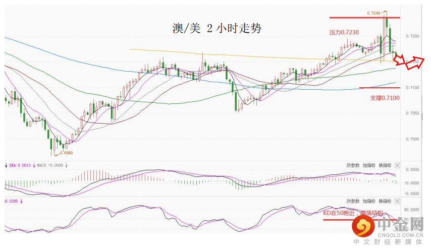Click the arrow beside the KD value
The image size is (431, 251).
point(21,201)
